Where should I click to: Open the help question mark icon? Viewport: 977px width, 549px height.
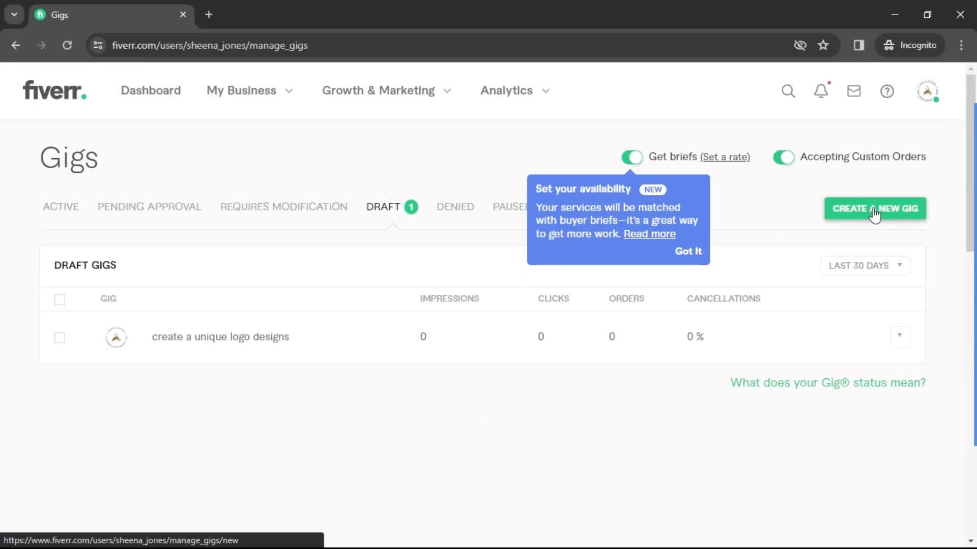[887, 91]
